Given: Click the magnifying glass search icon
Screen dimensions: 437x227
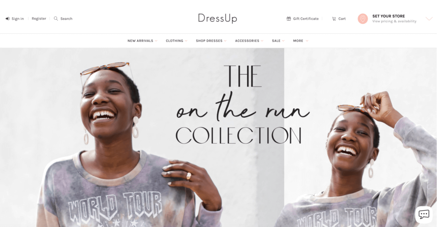Looking at the screenshot, I should 56,18.
